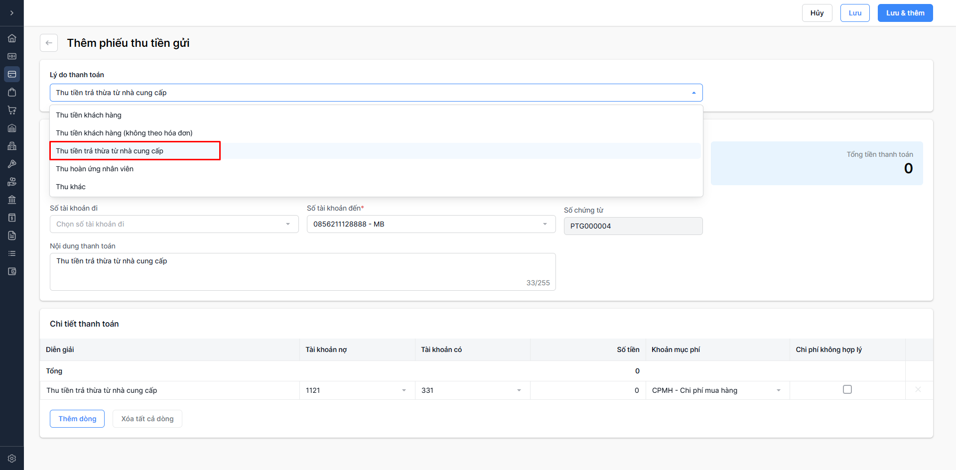Expand the Khoản mục phí CPMH dropdown
956x470 pixels.
[716, 390]
